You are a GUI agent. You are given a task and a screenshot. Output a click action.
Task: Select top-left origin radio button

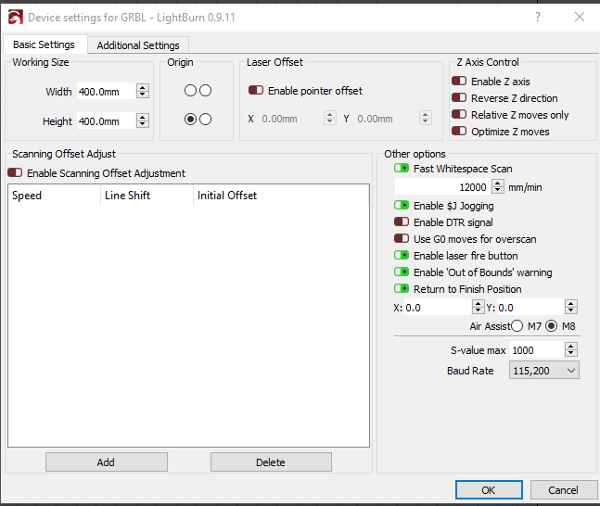(x=190, y=91)
